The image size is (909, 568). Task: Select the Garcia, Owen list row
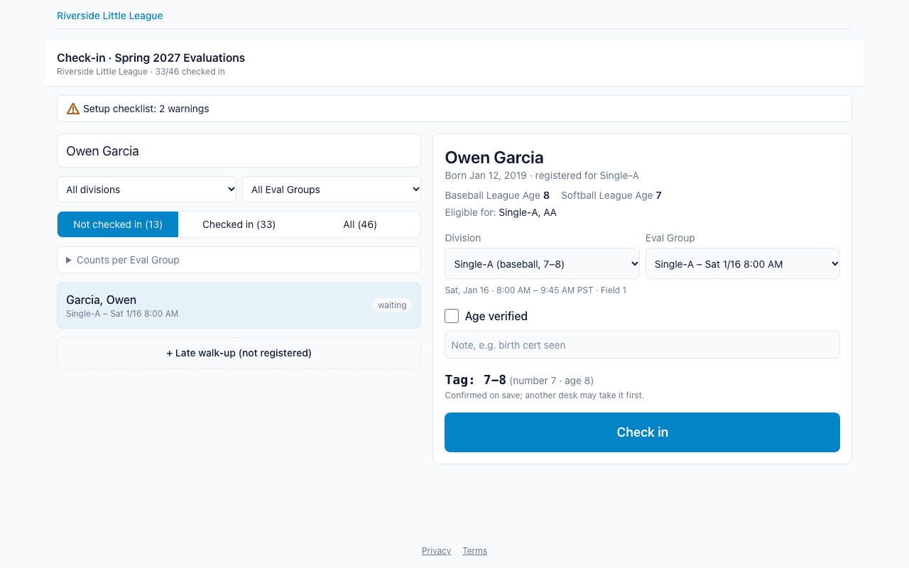click(x=239, y=305)
